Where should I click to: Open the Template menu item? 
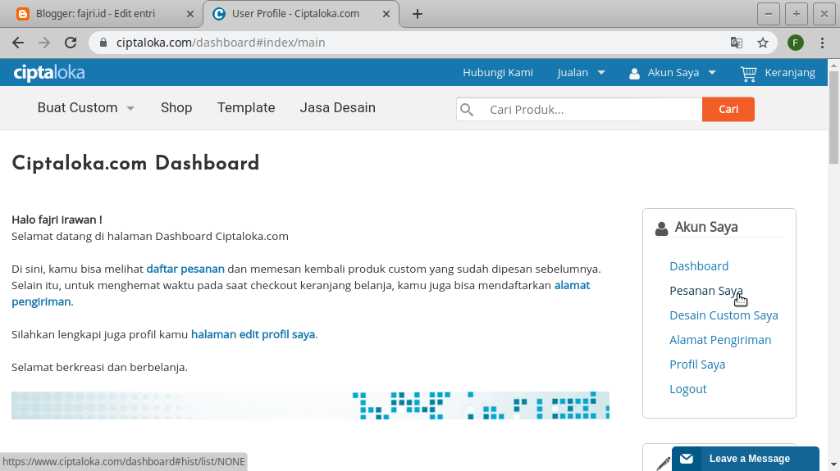[246, 107]
